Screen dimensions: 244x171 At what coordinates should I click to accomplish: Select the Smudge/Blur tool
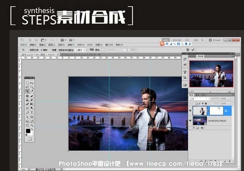coord(28,108)
